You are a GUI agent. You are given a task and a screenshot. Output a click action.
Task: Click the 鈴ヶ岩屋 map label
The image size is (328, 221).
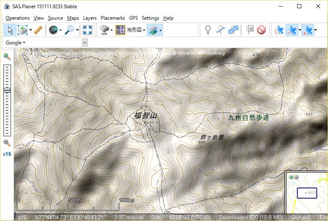(x=212, y=137)
